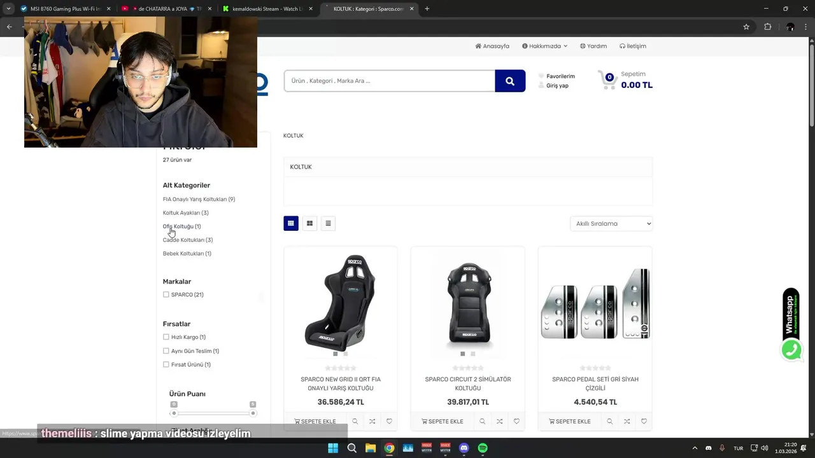
Task: Favorite the Sparco pedal set
Action: (x=644, y=421)
